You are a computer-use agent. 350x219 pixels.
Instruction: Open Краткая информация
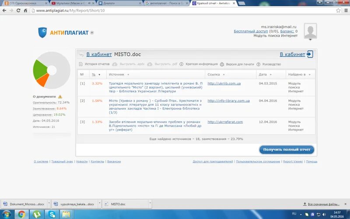(202, 64)
